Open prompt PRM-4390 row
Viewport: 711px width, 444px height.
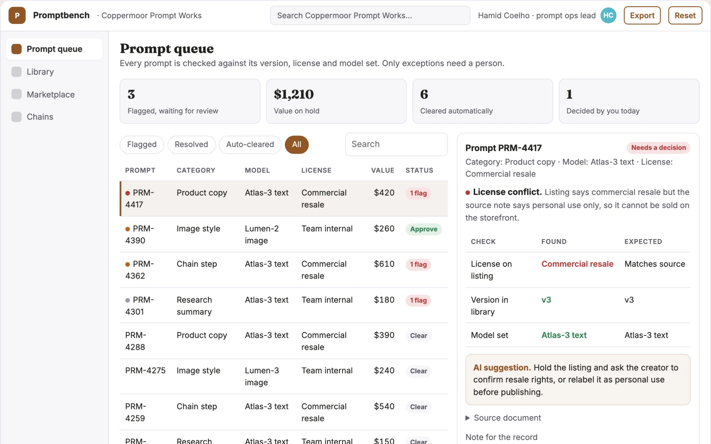[284, 234]
